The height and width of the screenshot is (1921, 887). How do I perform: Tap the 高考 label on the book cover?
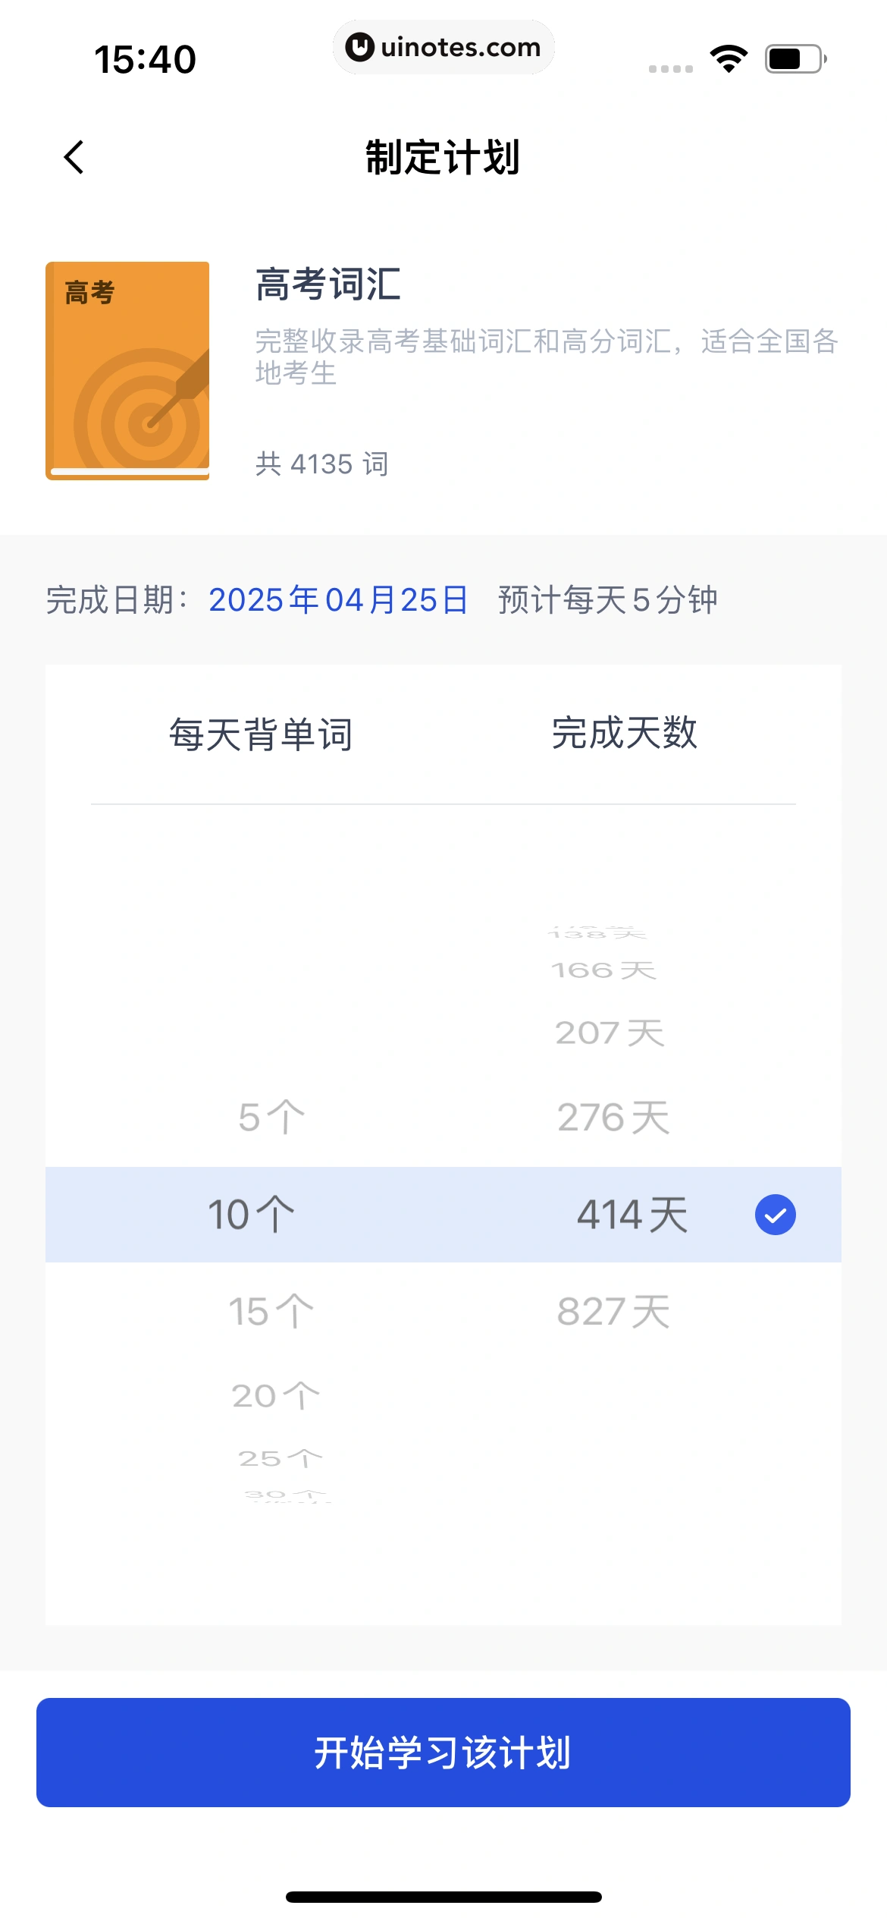pyautogui.click(x=90, y=293)
